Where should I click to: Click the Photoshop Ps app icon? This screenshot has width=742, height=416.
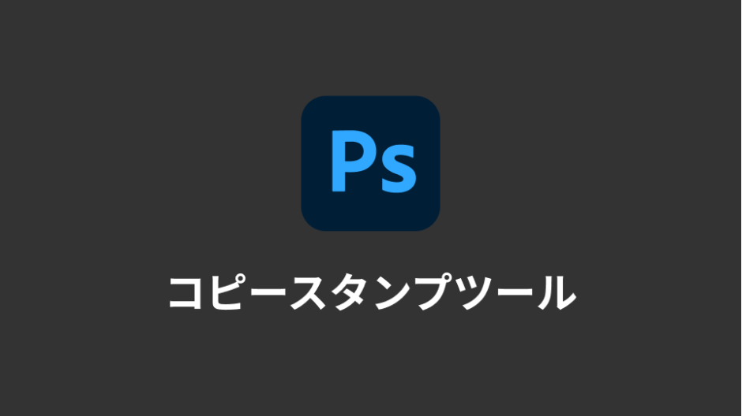pos(370,163)
